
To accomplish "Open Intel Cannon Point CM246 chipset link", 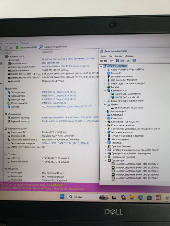I will pyautogui.click(x=65, y=66).
